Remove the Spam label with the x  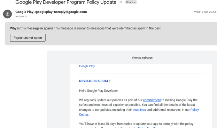click(135, 2)
